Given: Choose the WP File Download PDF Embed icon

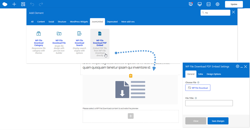Looking at the screenshot, I should tap(100, 34).
